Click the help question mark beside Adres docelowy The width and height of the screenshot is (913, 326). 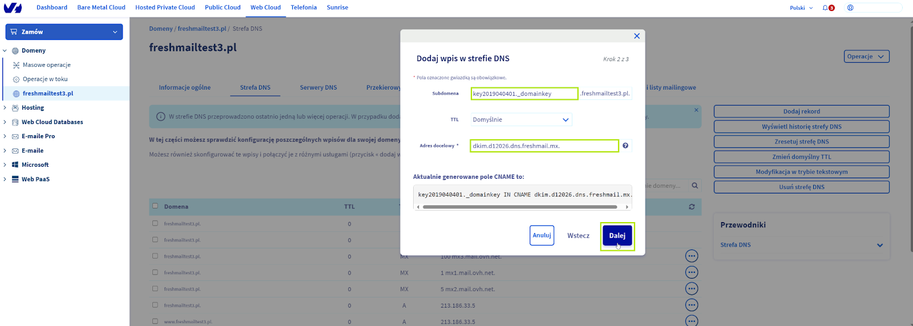[x=625, y=146]
